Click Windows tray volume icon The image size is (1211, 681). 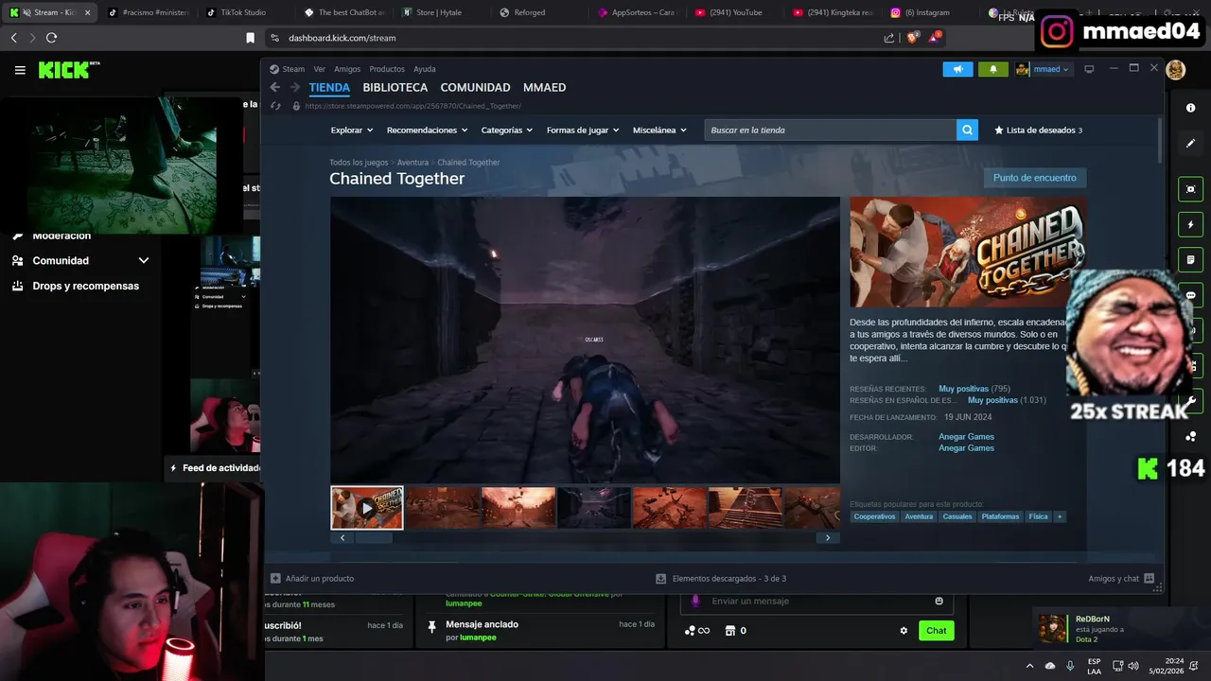coord(1135,666)
